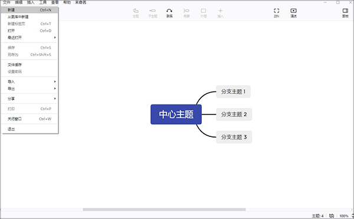Screen dimensions: 354x219
Task: Choose 退出 (Exit) at menu bottom
Action: coord(29,129)
